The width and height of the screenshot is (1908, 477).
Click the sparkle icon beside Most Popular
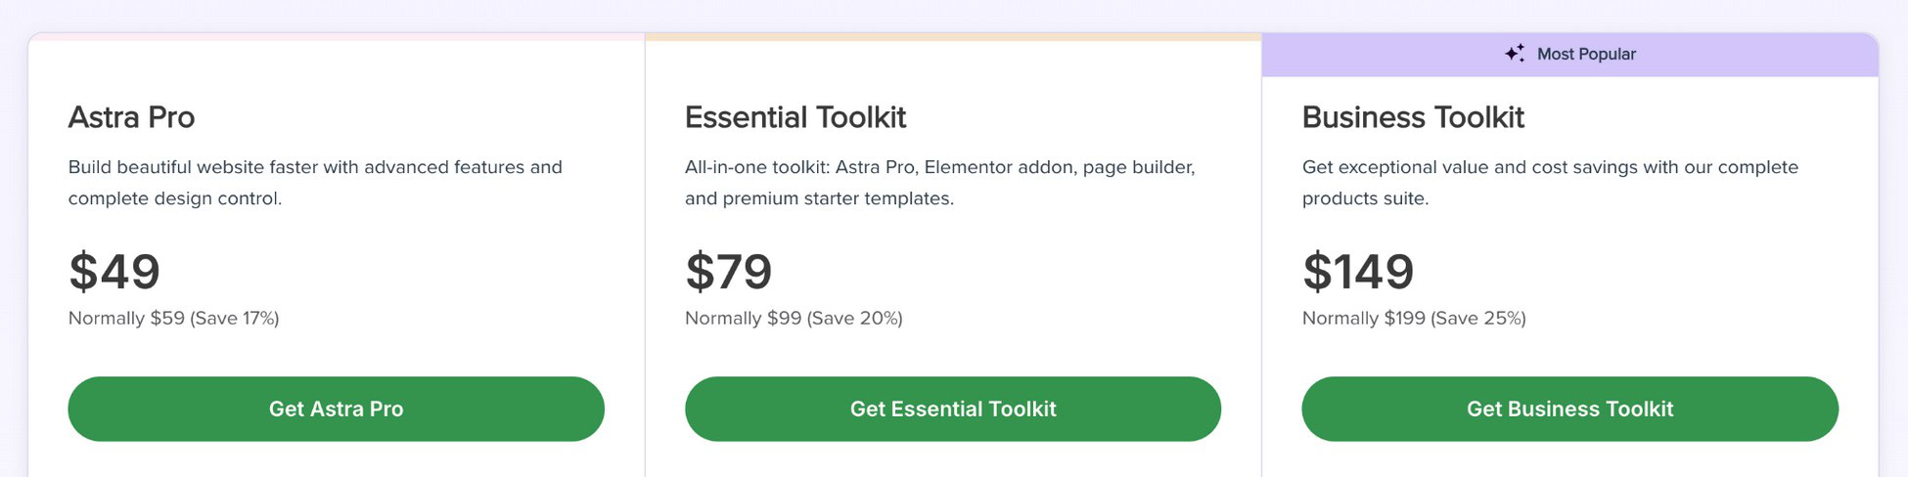click(x=1515, y=53)
